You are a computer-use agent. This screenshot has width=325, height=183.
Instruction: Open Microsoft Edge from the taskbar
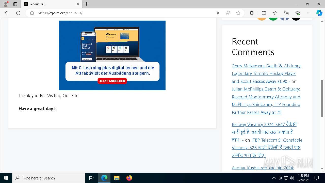tap(104, 178)
